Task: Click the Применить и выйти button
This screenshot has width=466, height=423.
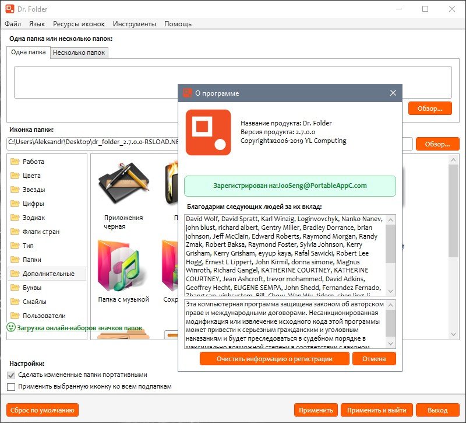Action: pyautogui.click(x=376, y=410)
